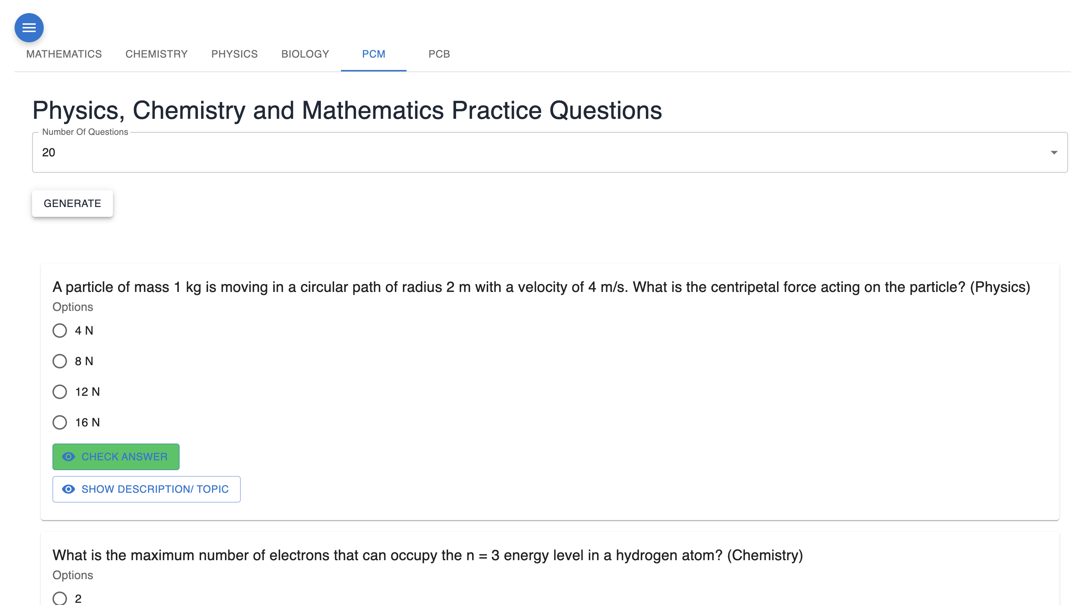Image resolution: width=1071 pixels, height=605 pixels.
Task: Expand the Number Of Questions dropdown arrow
Action: [1054, 152]
